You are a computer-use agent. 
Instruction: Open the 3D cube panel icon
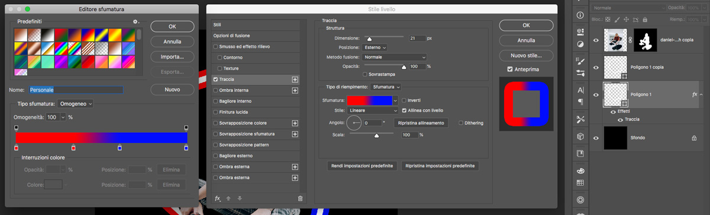pyautogui.click(x=580, y=136)
